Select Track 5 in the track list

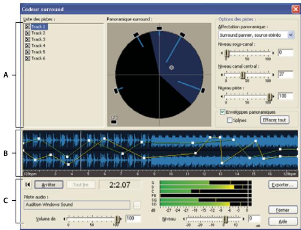(x=38, y=52)
